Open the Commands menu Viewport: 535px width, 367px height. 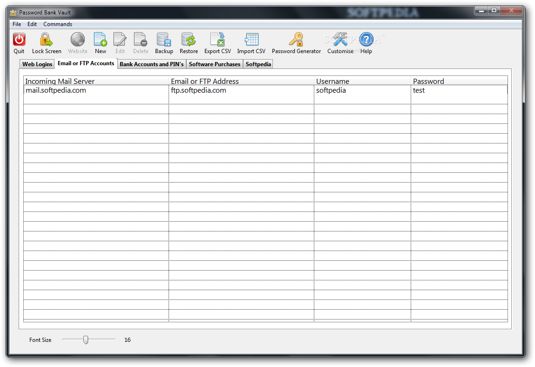click(58, 24)
